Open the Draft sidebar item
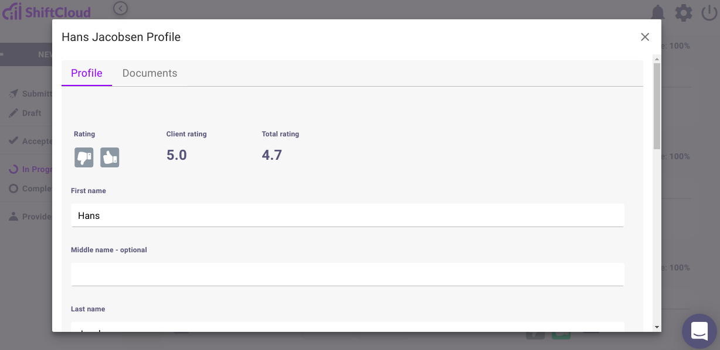The image size is (720, 350). [x=31, y=113]
